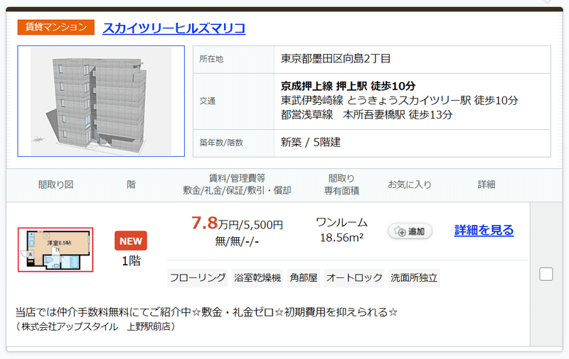The height and width of the screenshot is (359, 569).
Task: Click the 専有面積 column header
Action: pyautogui.click(x=341, y=191)
